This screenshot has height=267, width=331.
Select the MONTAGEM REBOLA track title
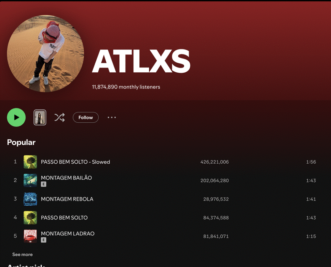coord(67,199)
